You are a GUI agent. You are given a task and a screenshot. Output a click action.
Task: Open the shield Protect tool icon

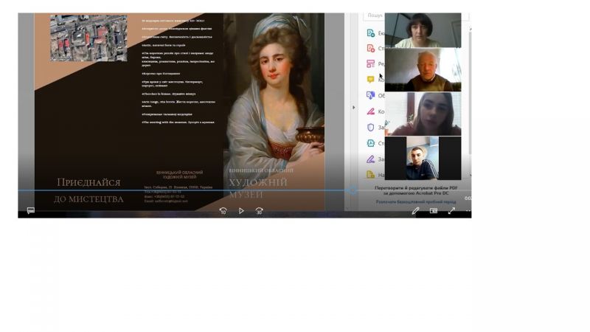pyautogui.click(x=371, y=127)
